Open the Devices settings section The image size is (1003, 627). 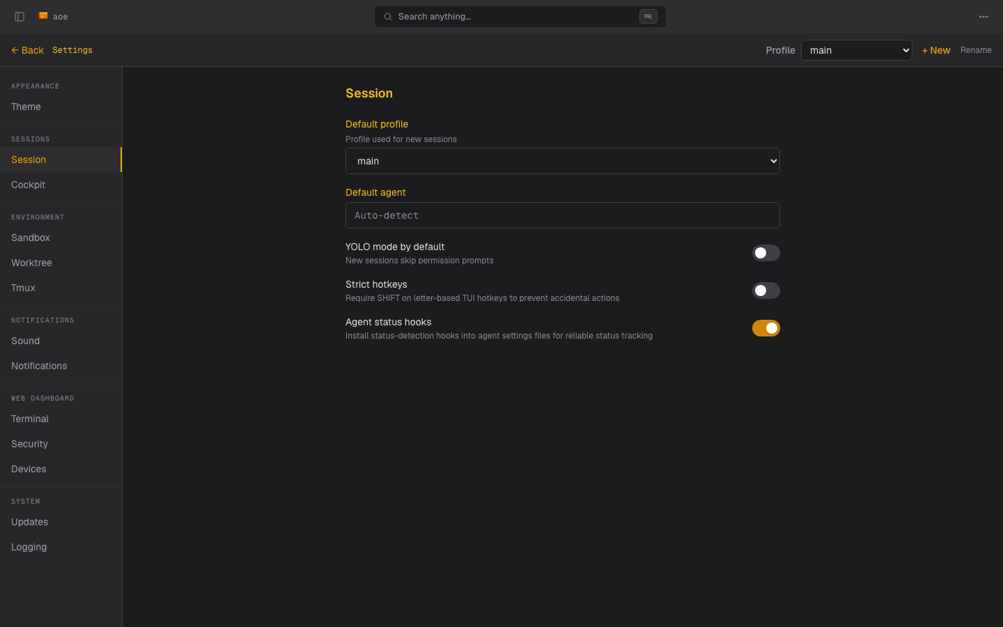click(61, 469)
